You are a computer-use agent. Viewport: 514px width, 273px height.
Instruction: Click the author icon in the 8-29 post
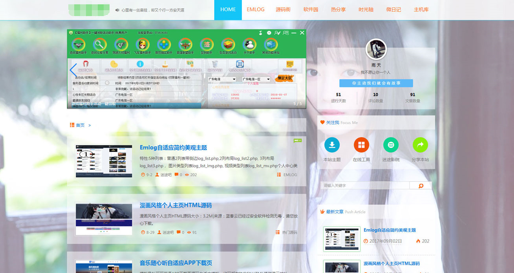click(x=159, y=233)
